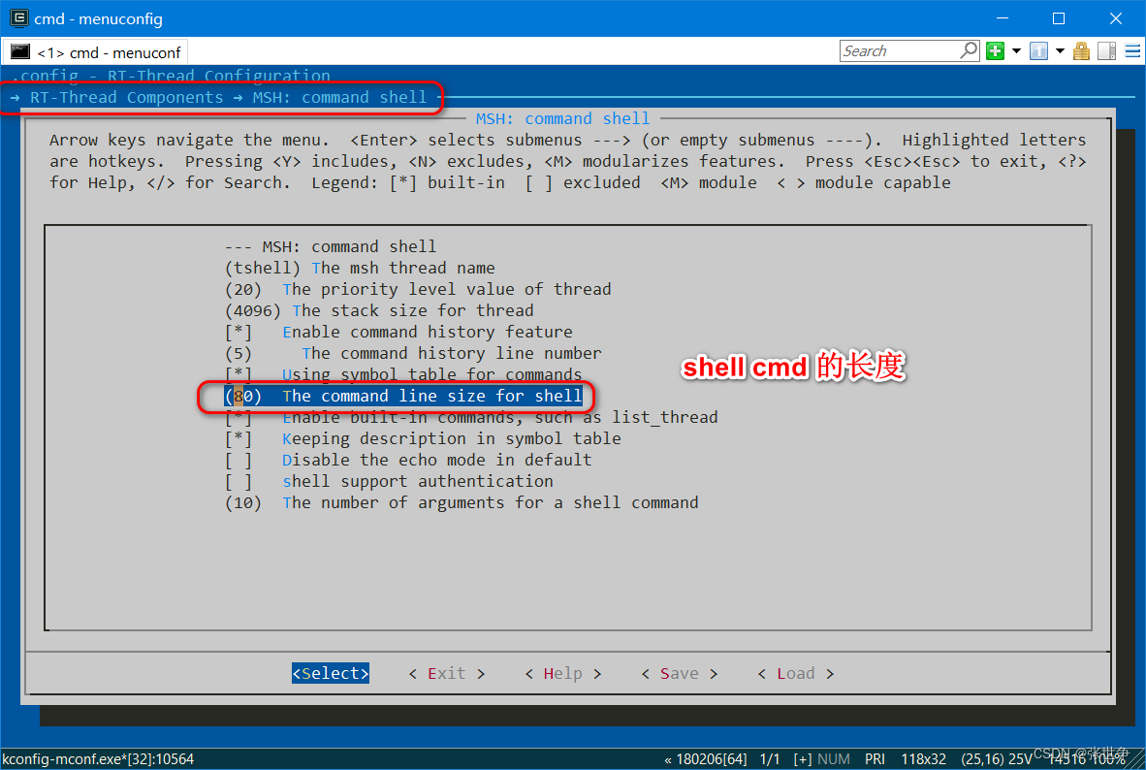This screenshot has height=770, width=1146.
Task: Click the '« 180206[64]' status bar entry
Action: click(705, 759)
